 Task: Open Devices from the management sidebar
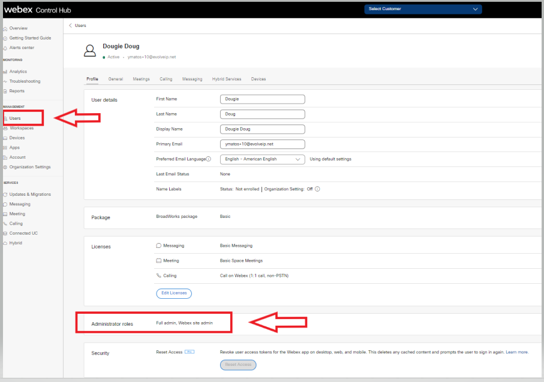coord(17,138)
